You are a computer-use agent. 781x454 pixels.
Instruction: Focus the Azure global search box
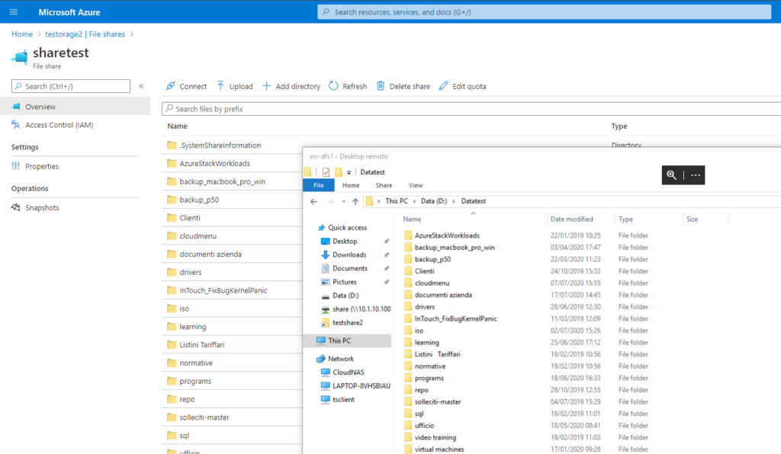coord(545,12)
